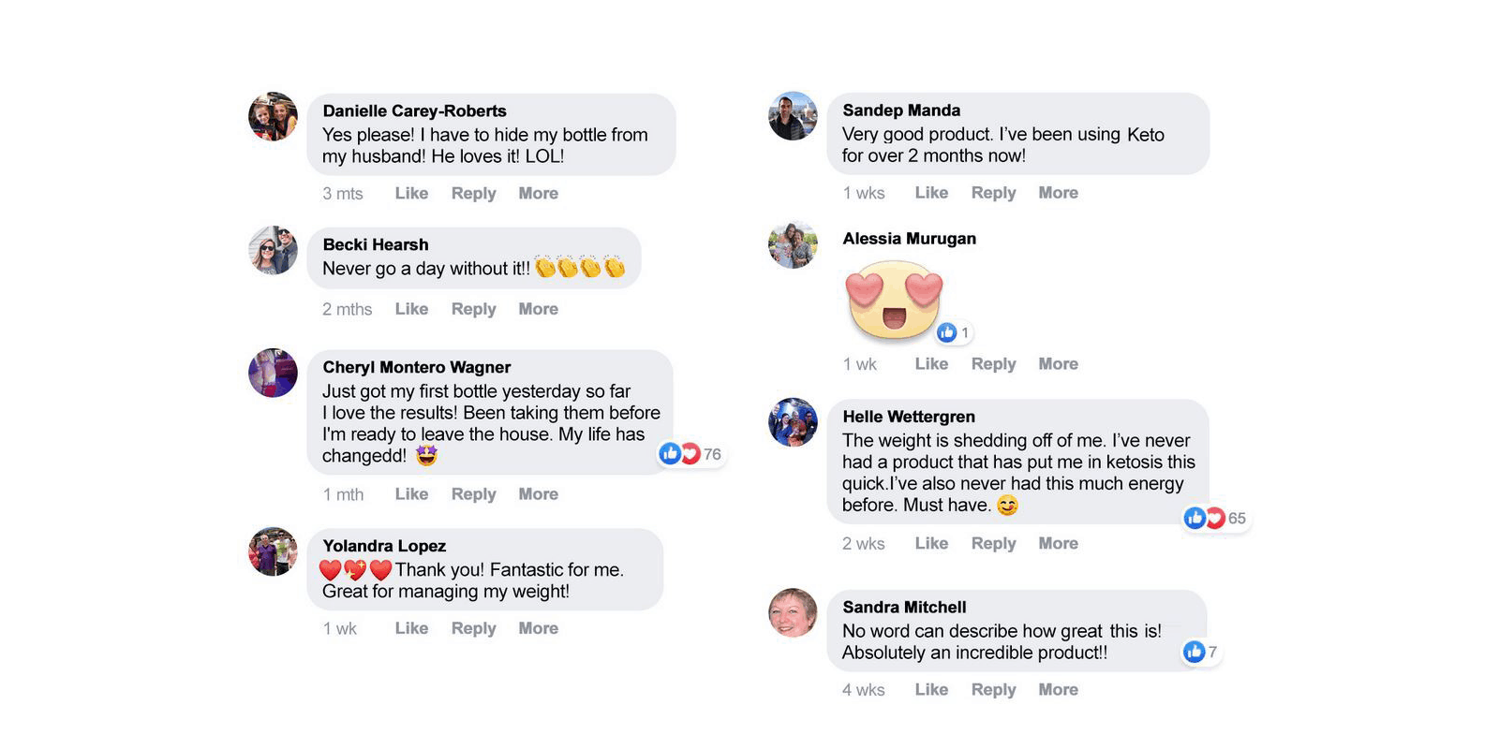Screen dimensions: 1499x749
Task: Click Helle Wettergren's avatar
Action: coord(793,421)
